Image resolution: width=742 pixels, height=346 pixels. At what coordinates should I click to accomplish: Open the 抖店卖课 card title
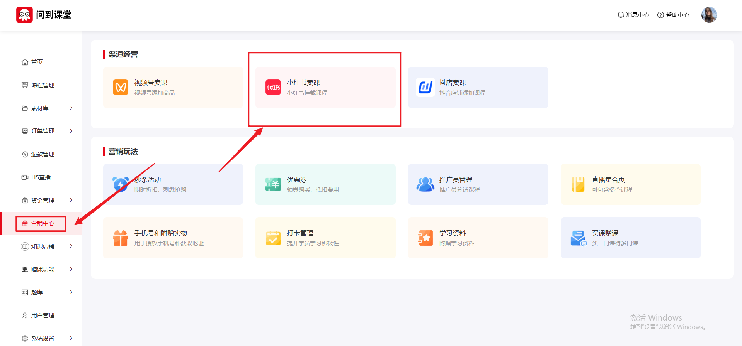click(x=453, y=83)
